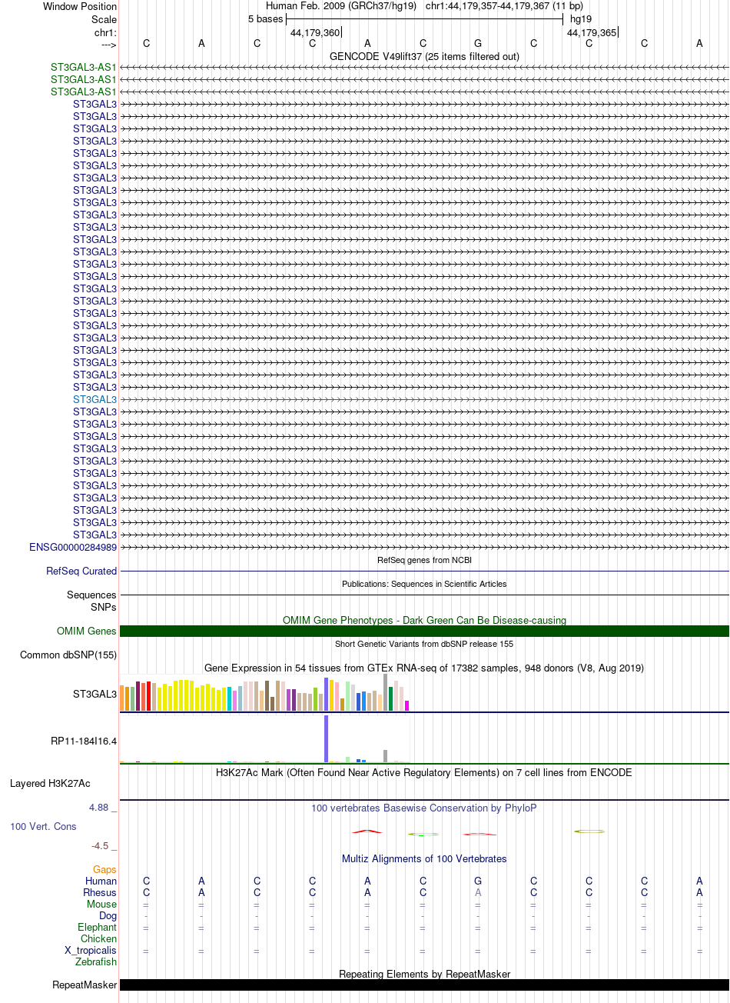Select the Rhesus alignment row label
Image resolution: width=730 pixels, height=1003 pixels.
100,892
